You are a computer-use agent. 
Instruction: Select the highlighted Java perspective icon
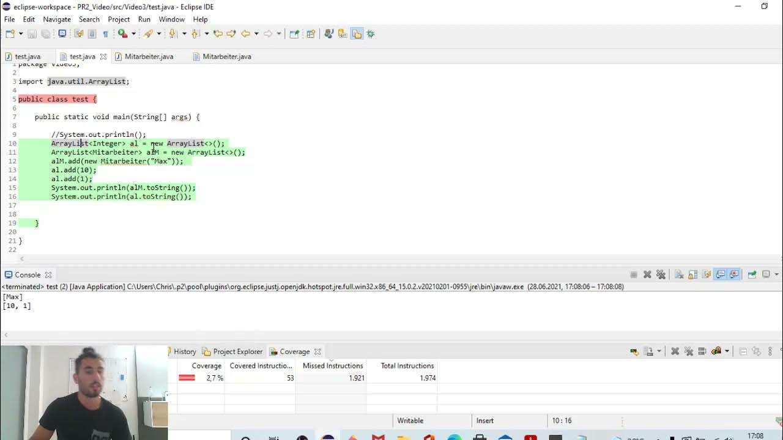357,34
